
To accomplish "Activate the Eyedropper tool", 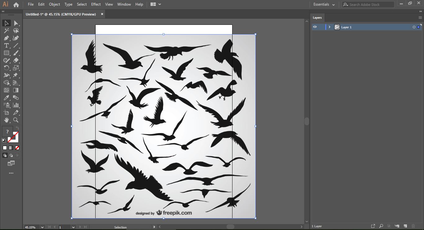I will click(x=6, y=98).
